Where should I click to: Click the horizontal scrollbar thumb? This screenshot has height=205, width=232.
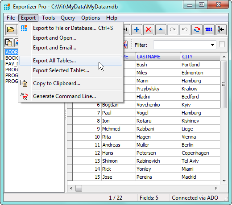(79, 188)
